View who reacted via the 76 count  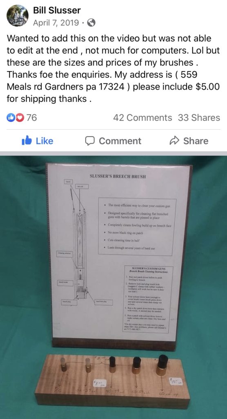pos(31,117)
